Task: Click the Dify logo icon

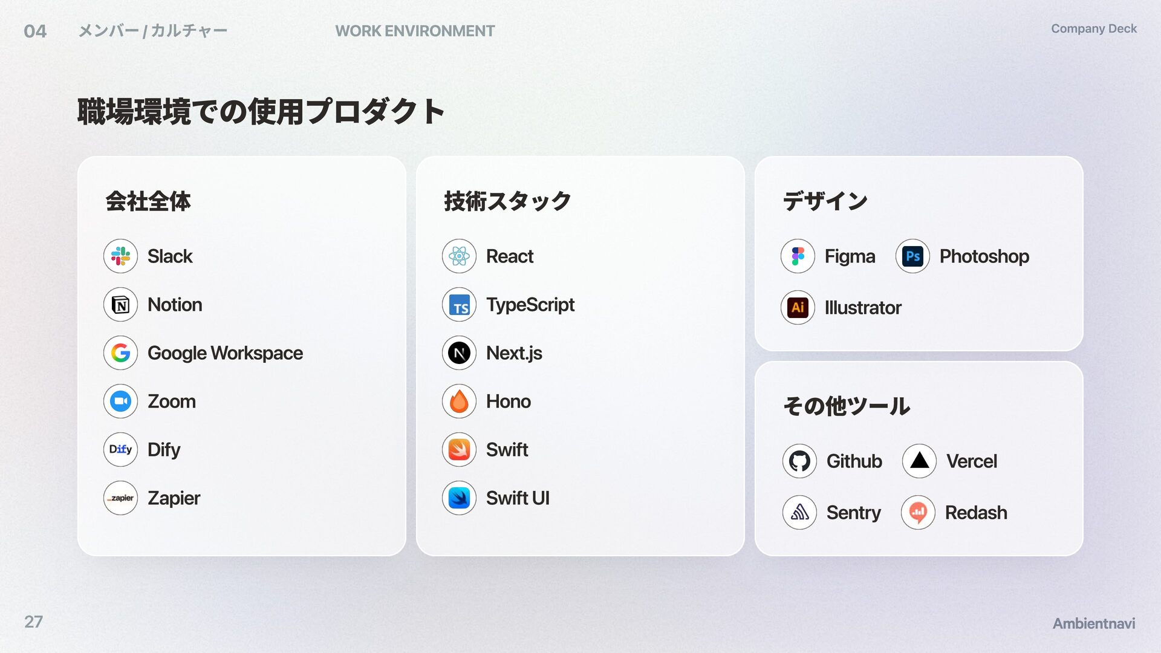Action: (x=120, y=450)
